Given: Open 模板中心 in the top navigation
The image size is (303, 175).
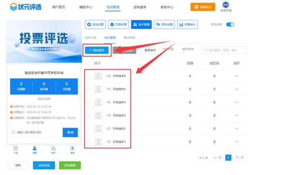Looking at the screenshot, I should pos(86,7).
